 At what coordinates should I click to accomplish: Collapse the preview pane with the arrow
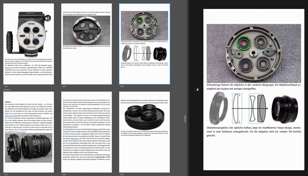[x=197, y=90]
